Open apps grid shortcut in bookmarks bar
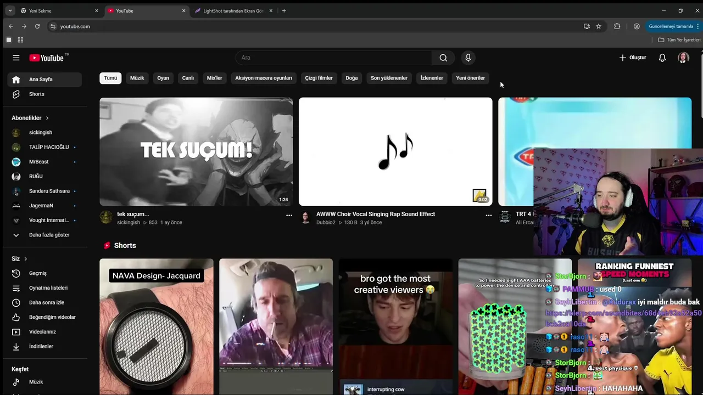 pos(20,40)
